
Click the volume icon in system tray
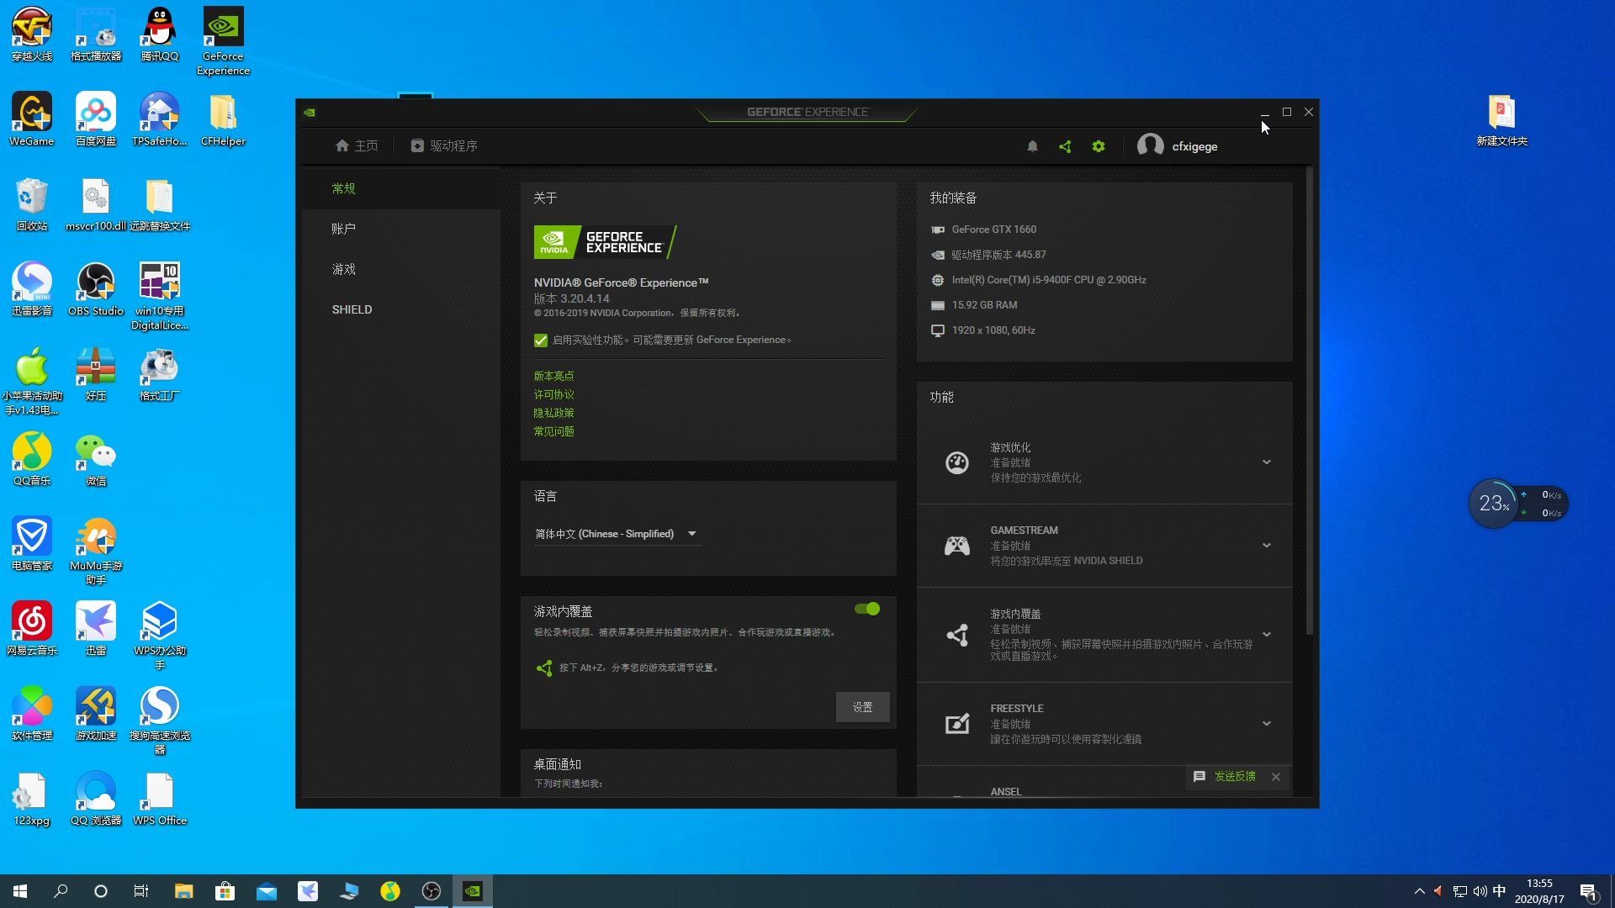[x=1480, y=891]
